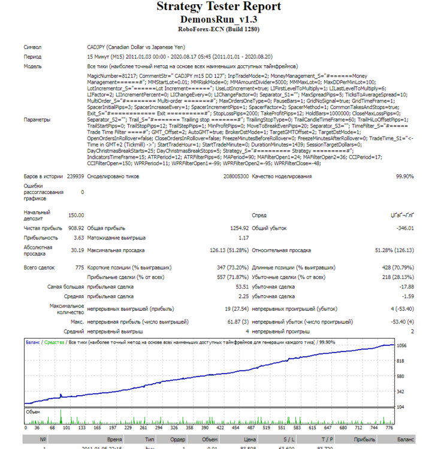Select the 'Чистая прибыль' label
The width and height of the screenshot is (429, 449).
(43, 228)
